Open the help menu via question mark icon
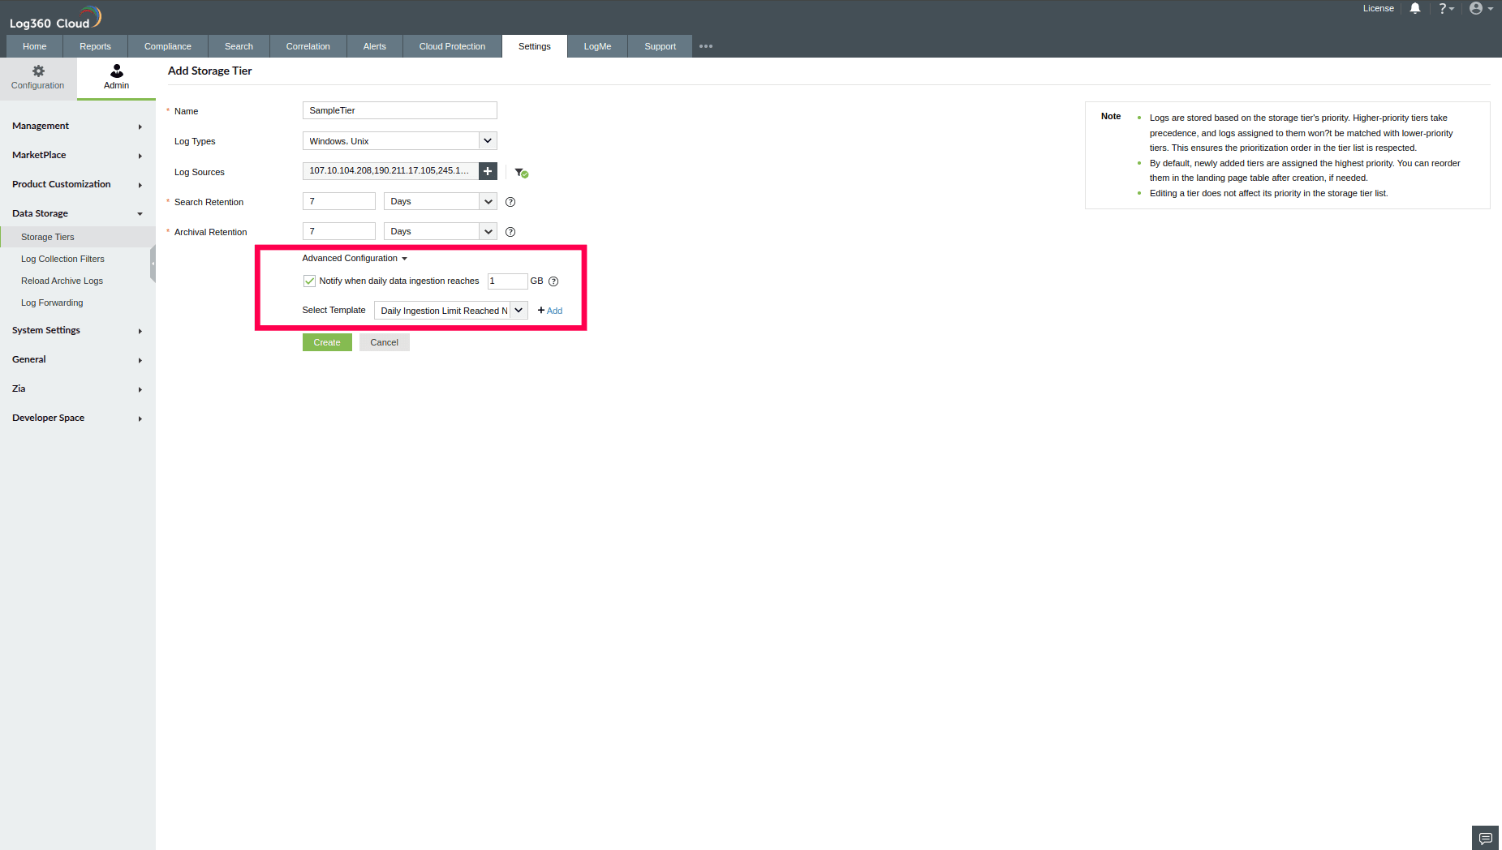1502x850 pixels. coord(1445,8)
